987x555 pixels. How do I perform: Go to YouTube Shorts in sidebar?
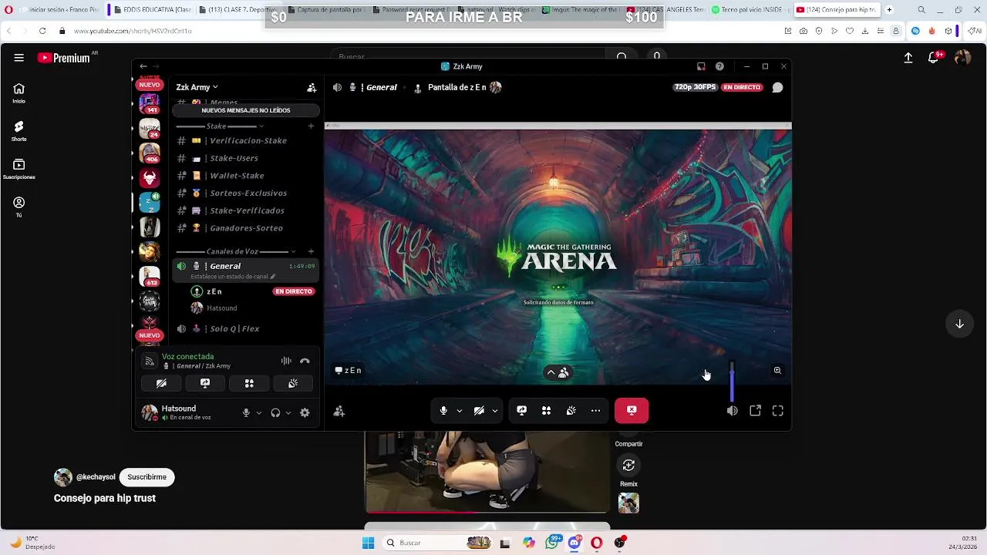pyautogui.click(x=19, y=130)
